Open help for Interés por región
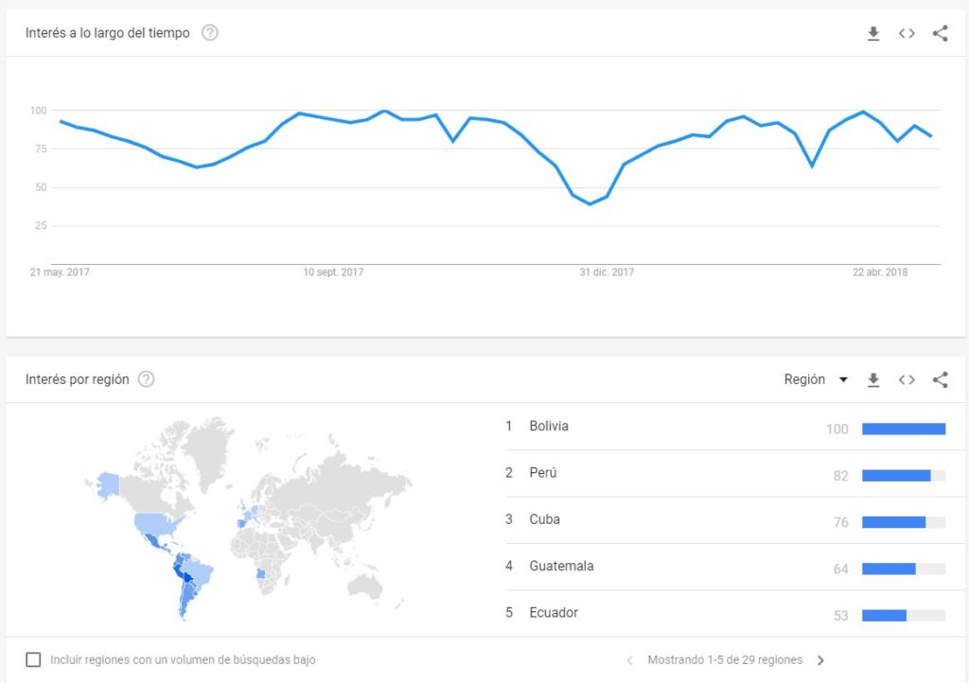 click(146, 379)
